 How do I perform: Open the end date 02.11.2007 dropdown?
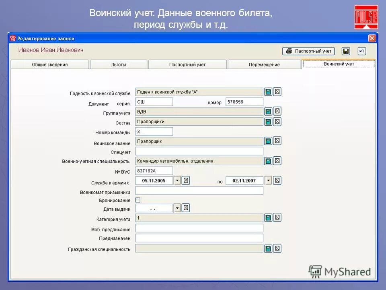tap(268, 180)
